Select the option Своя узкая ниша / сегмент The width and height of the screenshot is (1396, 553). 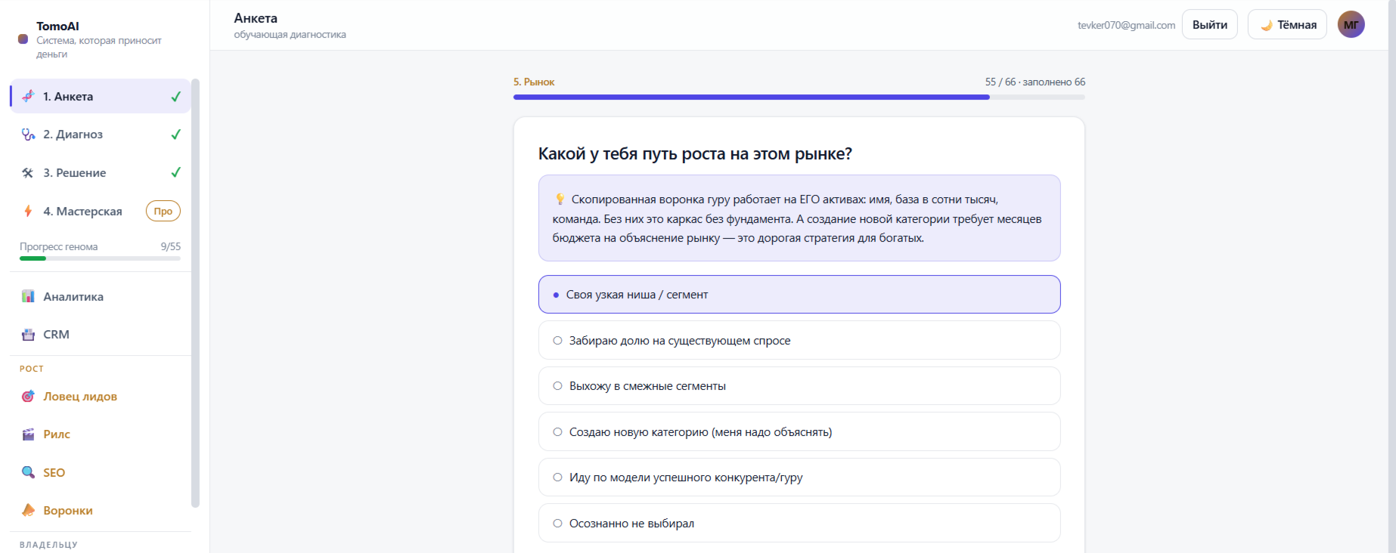799,295
